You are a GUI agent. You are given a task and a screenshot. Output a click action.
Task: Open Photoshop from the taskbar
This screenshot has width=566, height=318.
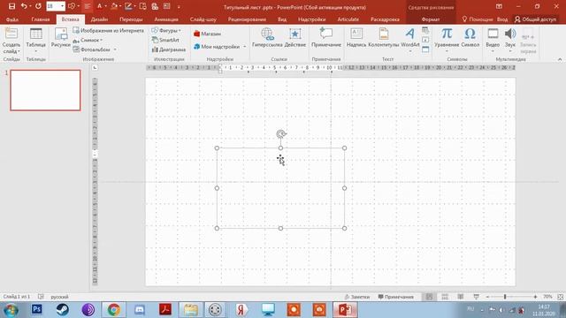[x=36, y=309]
